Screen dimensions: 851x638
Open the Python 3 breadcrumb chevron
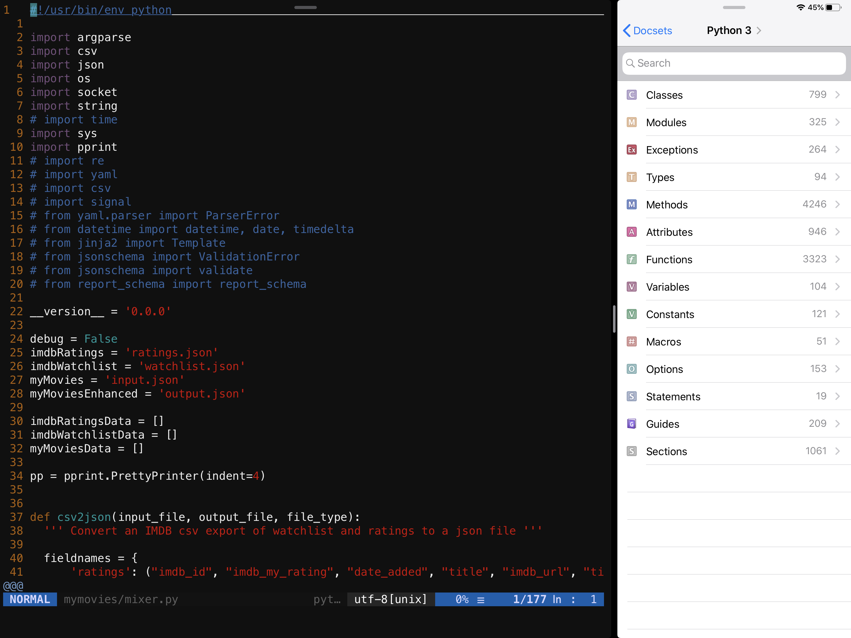pyautogui.click(x=759, y=31)
